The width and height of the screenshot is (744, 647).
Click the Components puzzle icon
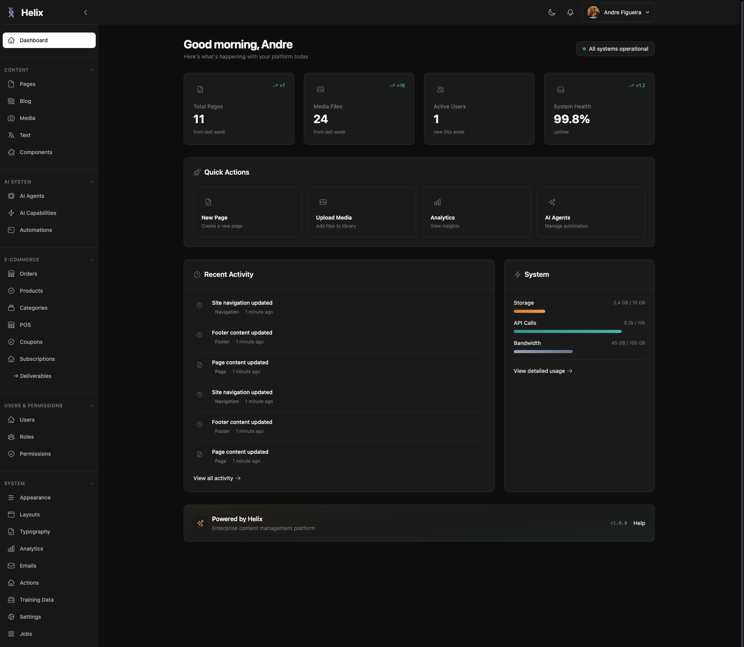(11, 152)
